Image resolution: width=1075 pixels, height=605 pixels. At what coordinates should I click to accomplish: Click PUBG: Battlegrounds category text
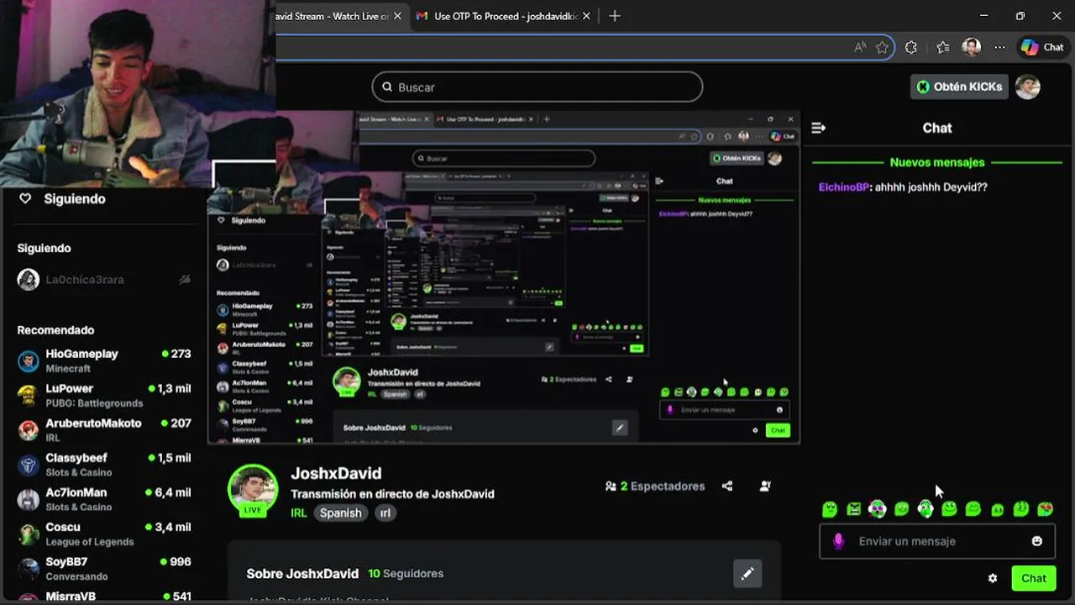[x=94, y=403]
